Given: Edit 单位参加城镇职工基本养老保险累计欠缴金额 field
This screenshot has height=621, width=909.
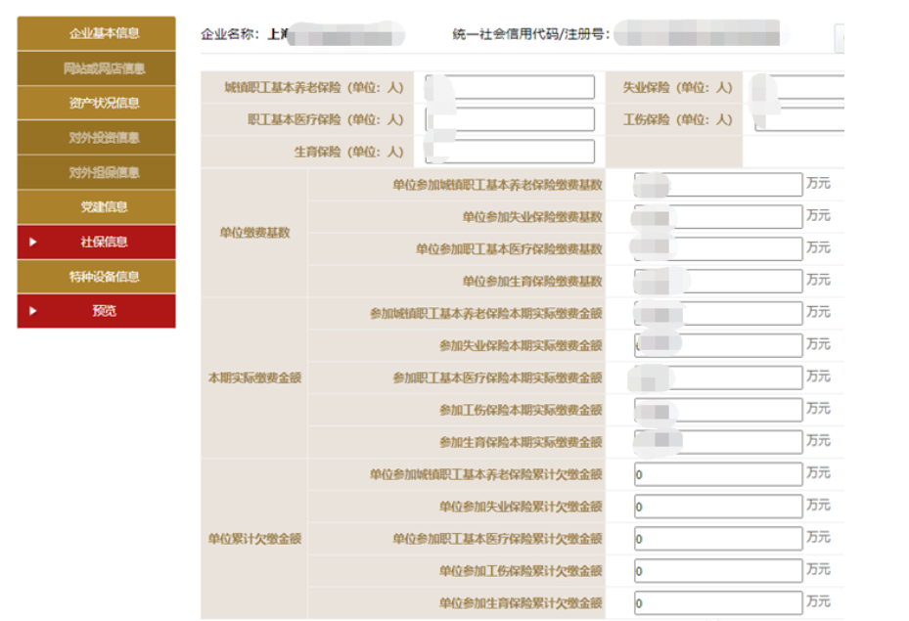Looking at the screenshot, I should (718, 474).
